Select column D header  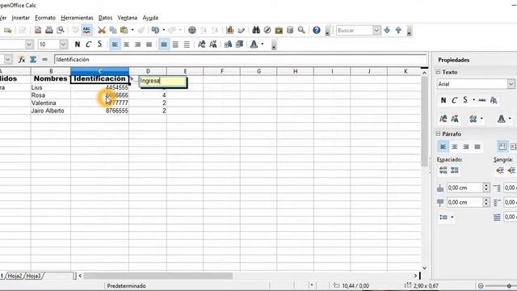coord(148,71)
